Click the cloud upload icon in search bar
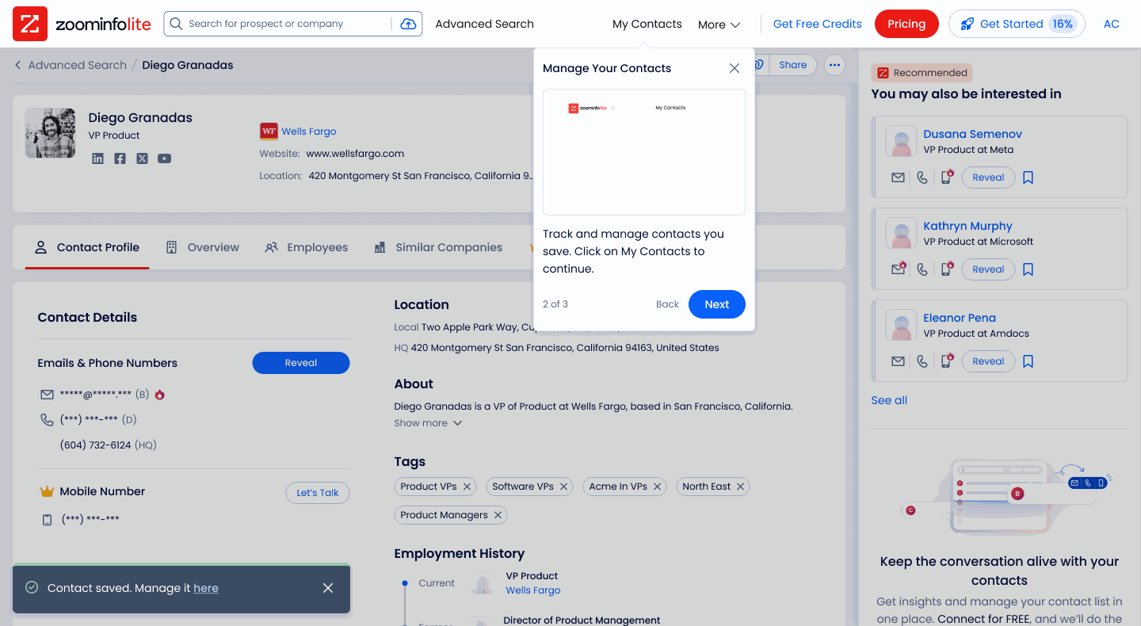The width and height of the screenshot is (1141, 626). click(x=408, y=24)
